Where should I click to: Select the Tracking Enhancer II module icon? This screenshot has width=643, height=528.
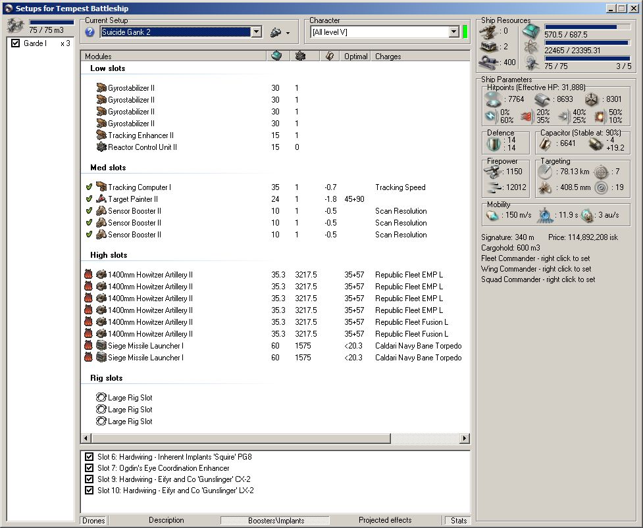click(x=101, y=135)
